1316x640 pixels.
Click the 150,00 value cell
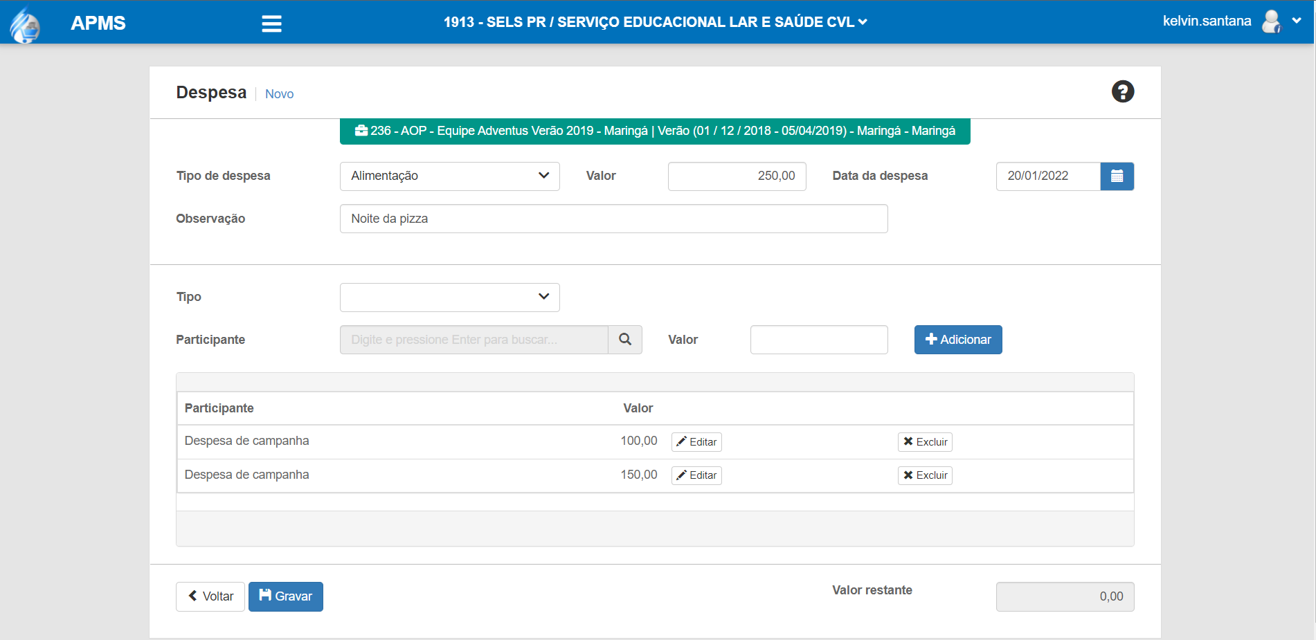tap(638, 475)
